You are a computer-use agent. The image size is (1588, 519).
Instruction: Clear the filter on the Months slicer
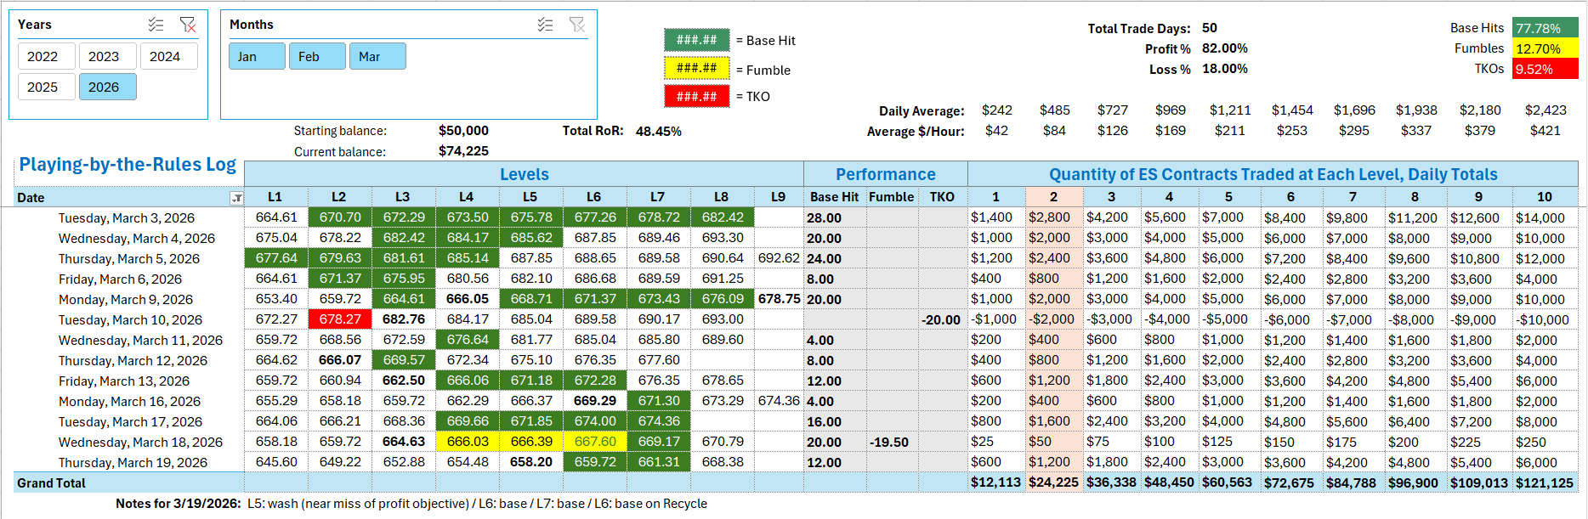click(x=577, y=25)
